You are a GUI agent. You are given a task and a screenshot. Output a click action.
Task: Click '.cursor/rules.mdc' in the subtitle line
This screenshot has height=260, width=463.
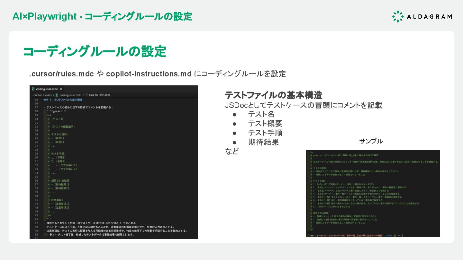tap(61, 74)
